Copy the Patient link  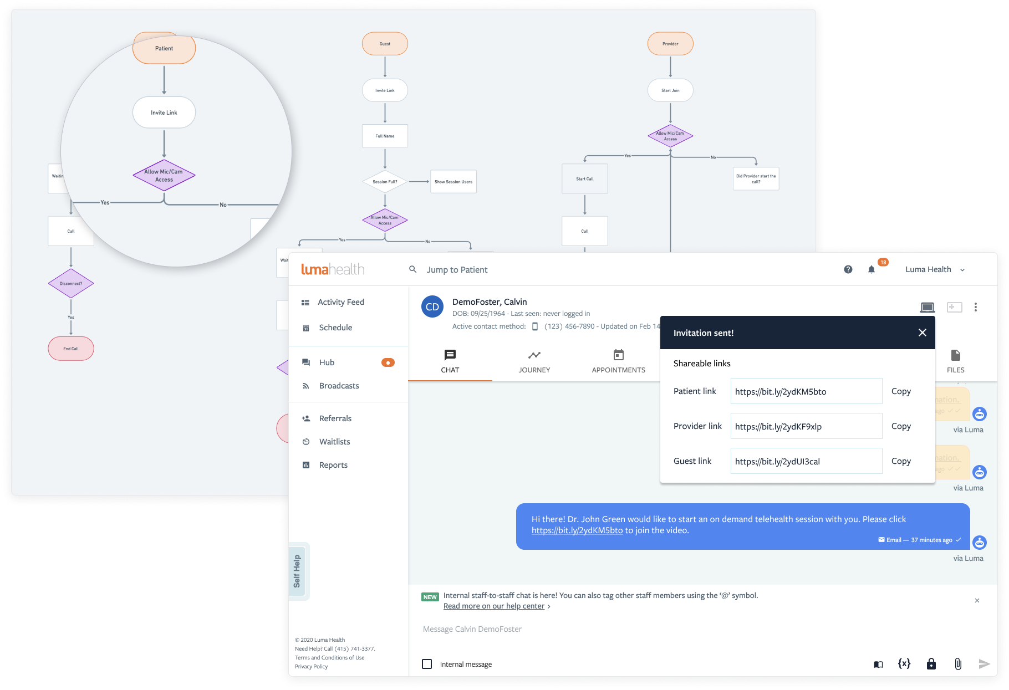[901, 391]
